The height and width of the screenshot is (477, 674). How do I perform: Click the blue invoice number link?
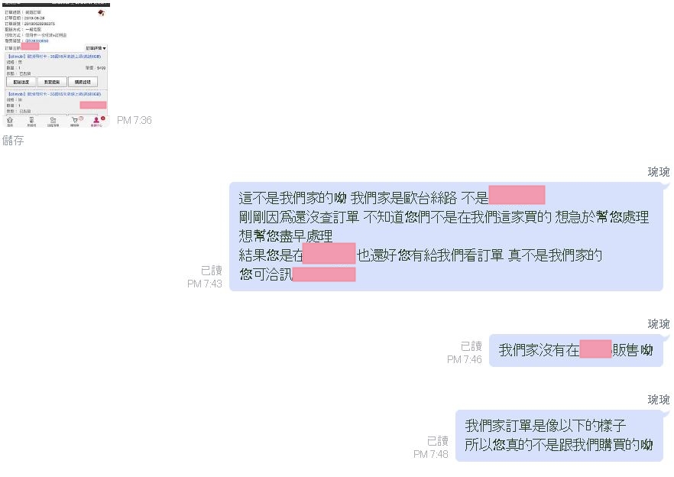[x=37, y=41]
